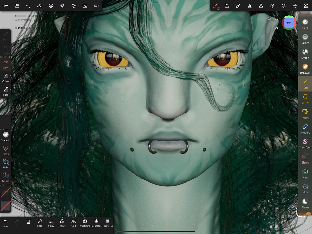Viewport: 312px width, 234px height.
Task: Open the flask debug menu
Action: click(x=261, y=5)
